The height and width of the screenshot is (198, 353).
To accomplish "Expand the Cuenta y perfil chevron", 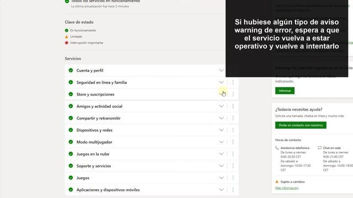I will click(x=221, y=70).
